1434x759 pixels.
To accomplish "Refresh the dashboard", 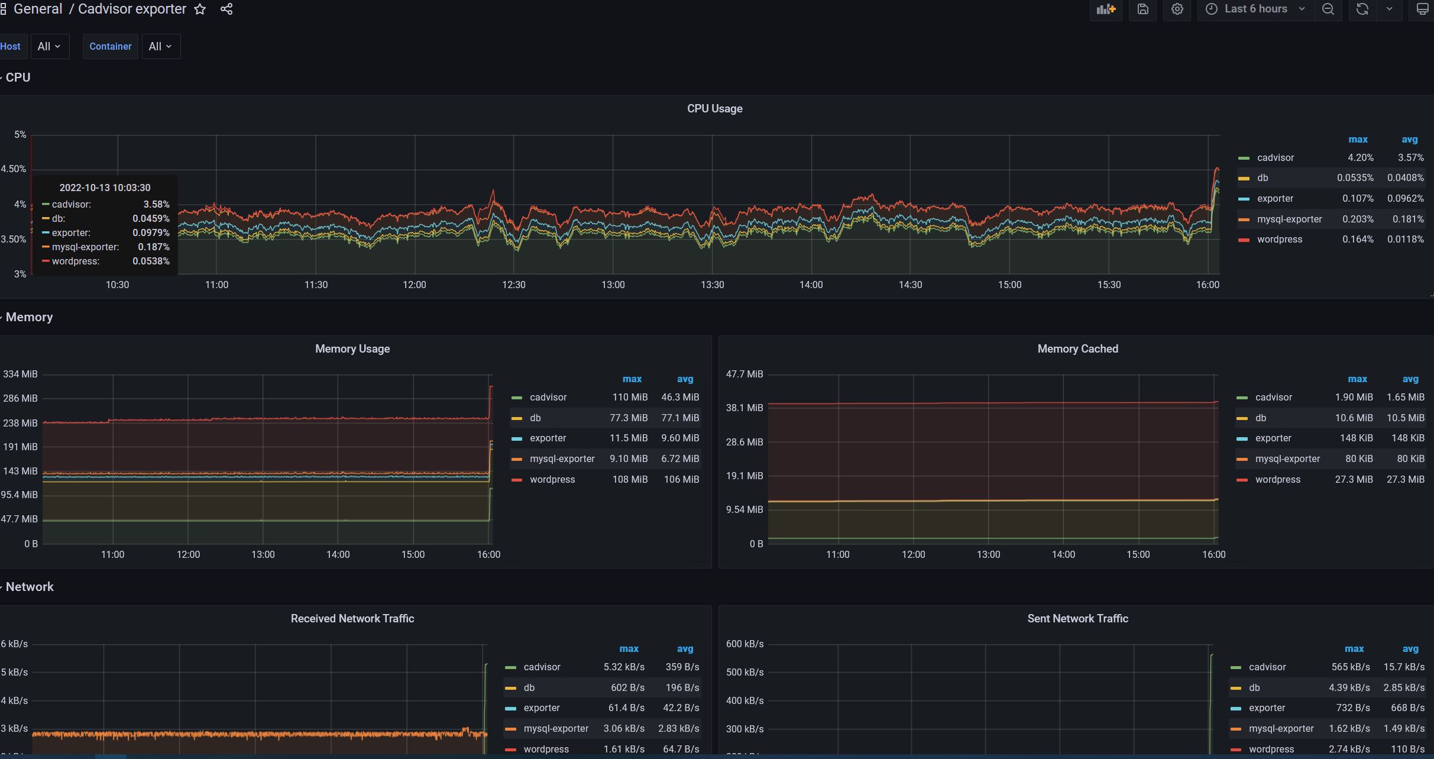I will point(1362,9).
